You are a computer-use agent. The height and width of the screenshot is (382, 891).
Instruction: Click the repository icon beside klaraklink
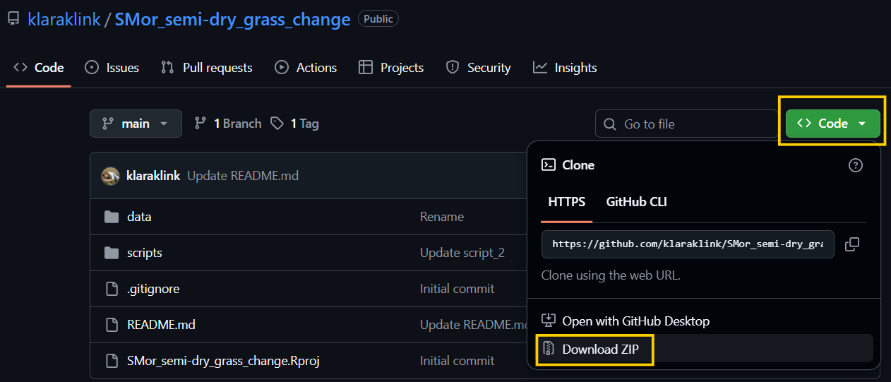13,19
